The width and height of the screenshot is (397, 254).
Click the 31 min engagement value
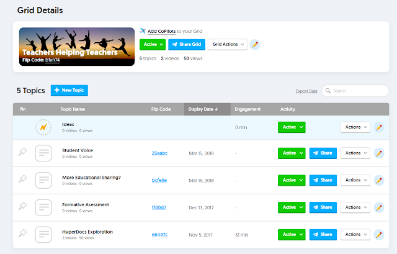(x=242, y=235)
